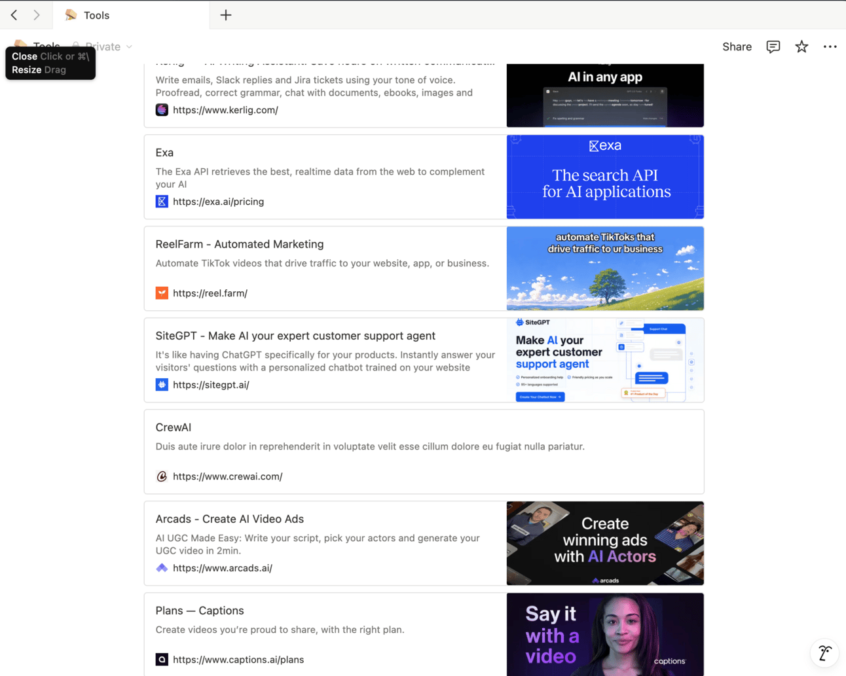Click the Exa favicon icon
The image size is (846, 676).
click(162, 202)
